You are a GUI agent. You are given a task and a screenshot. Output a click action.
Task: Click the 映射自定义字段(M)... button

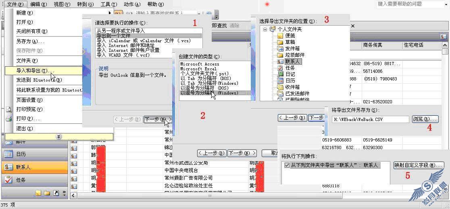pos(419,165)
